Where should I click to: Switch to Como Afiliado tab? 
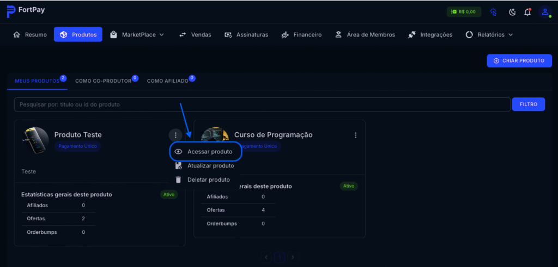pos(167,81)
